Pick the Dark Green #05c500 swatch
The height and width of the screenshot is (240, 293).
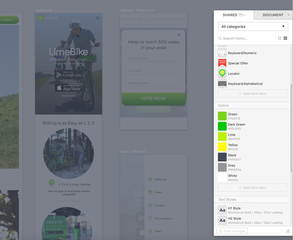pos(222,126)
